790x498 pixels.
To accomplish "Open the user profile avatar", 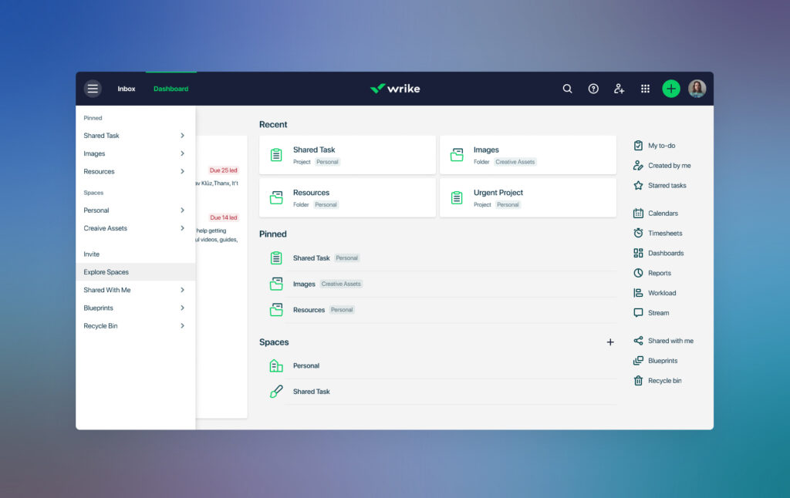I will pos(697,89).
